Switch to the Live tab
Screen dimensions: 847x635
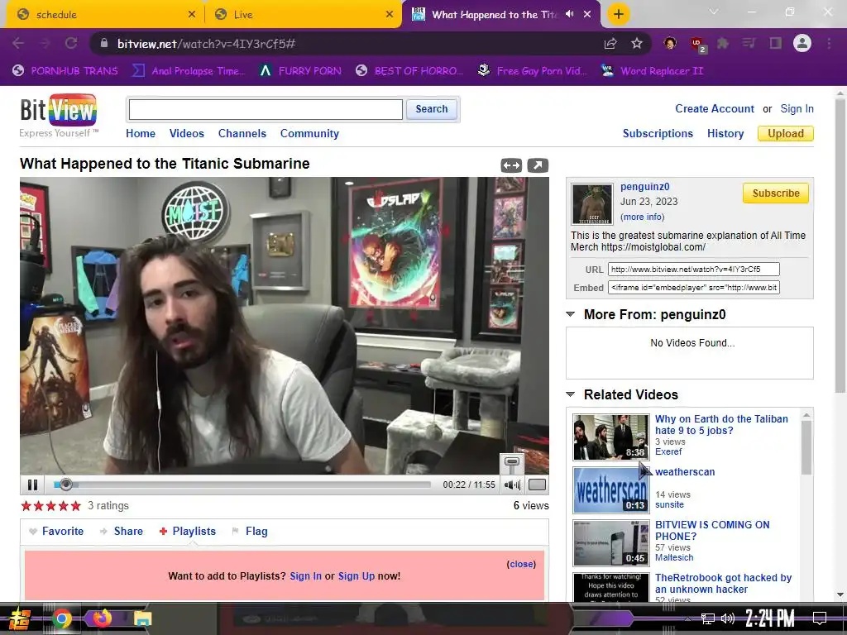[302, 14]
